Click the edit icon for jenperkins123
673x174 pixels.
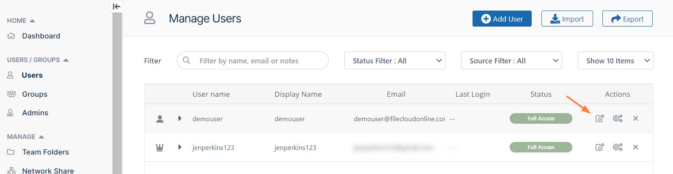click(x=599, y=147)
